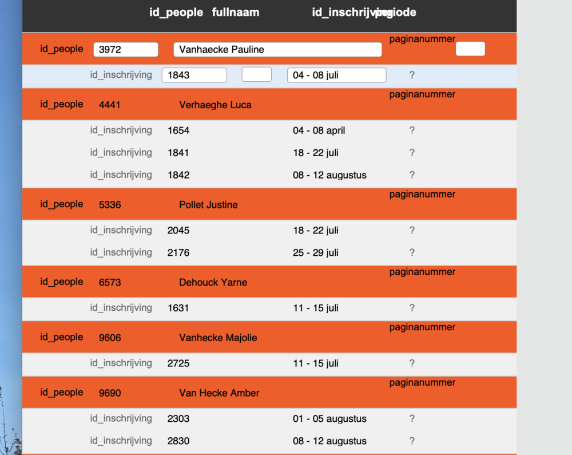Select inschrijving 1654 for 04 - 08 april
Image resolution: width=572 pixels, height=455 pixels.
(178, 130)
